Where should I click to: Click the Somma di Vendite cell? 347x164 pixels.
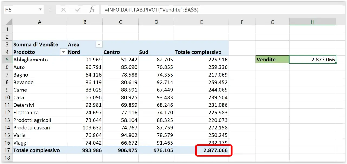tap(40, 44)
